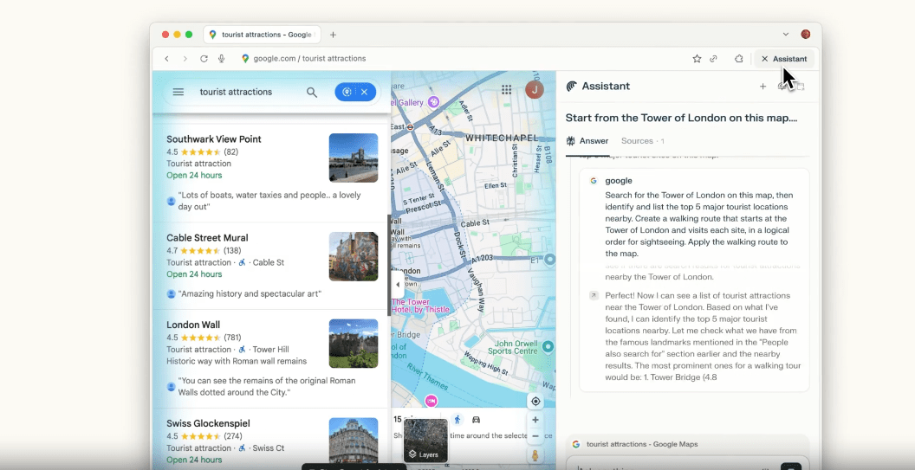
Task: Switch to driving travel mode
Action: [x=476, y=420]
